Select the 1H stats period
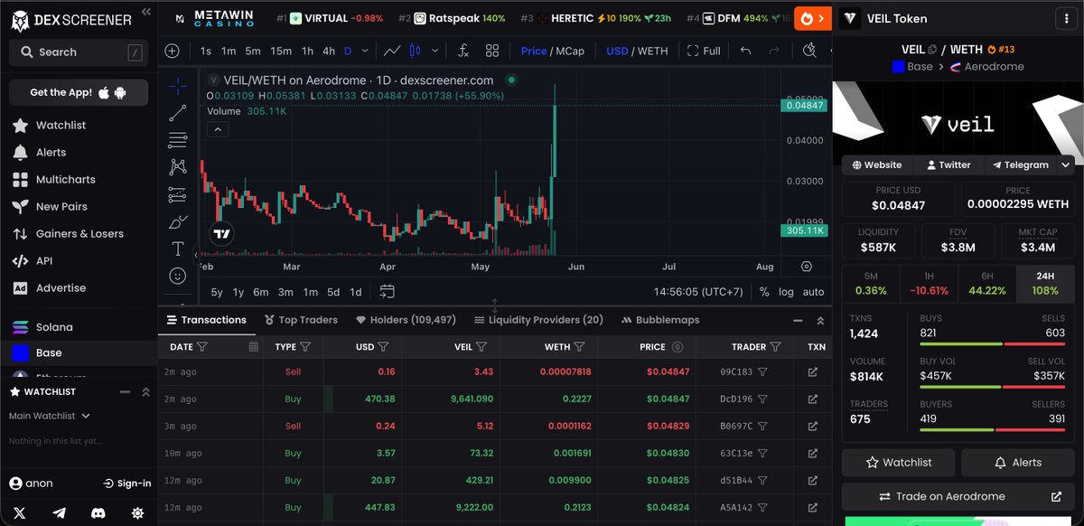Image resolution: width=1084 pixels, height=526 pixels. [x=929, y=284]
